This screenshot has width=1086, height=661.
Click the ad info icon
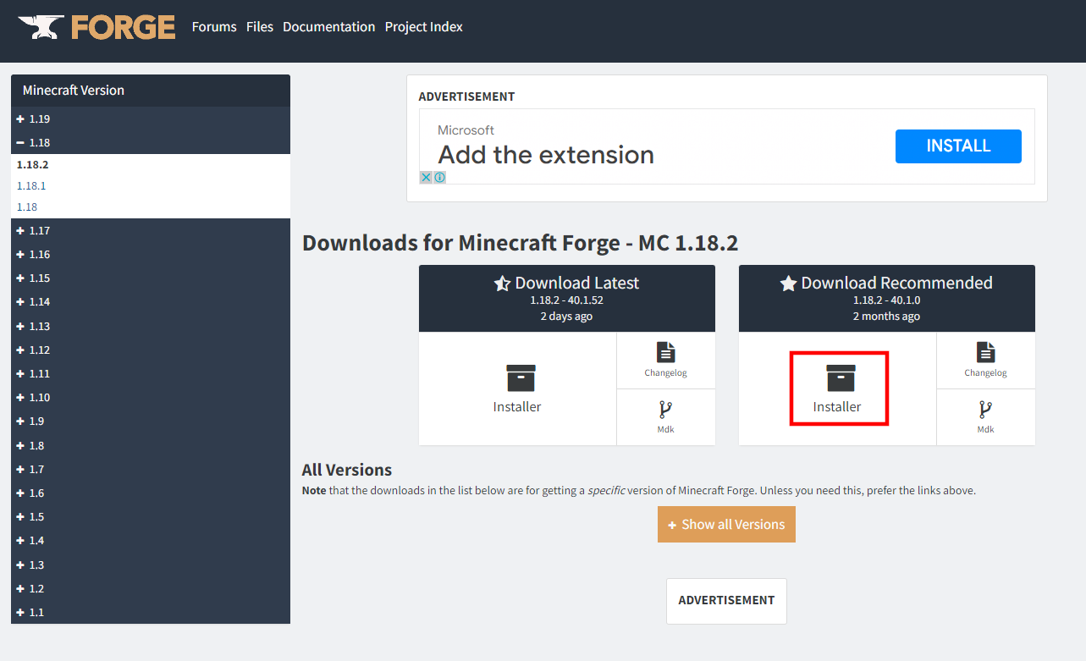click(439, 177)
